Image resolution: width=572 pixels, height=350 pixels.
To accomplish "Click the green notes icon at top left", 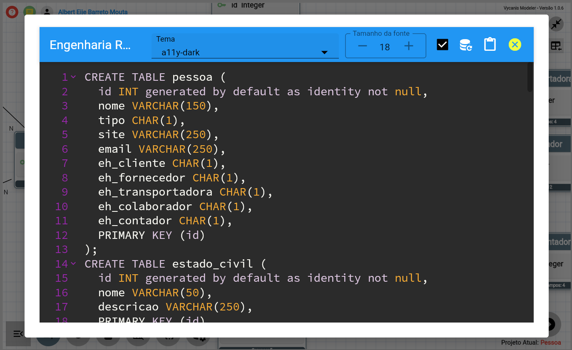I will pos(29,12).
